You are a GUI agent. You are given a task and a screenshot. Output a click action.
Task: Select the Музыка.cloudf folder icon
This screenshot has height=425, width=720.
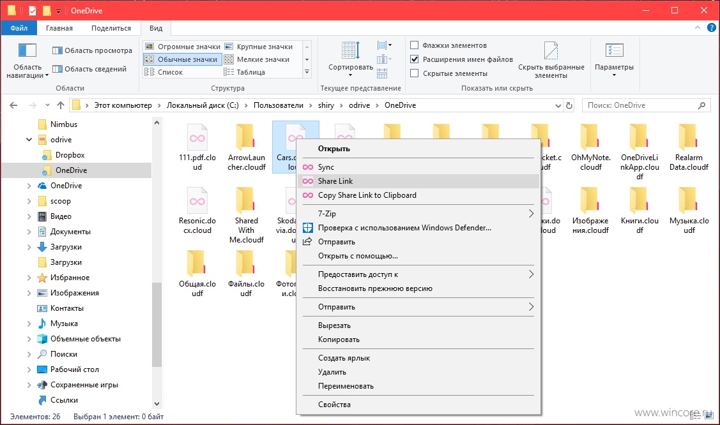pos(689,200)
